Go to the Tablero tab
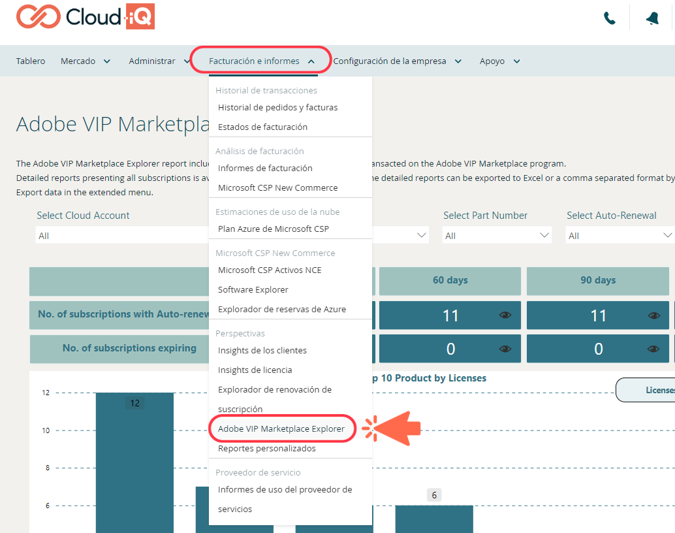675x533 pixels. pyautogui.click(x=31, y=61)
